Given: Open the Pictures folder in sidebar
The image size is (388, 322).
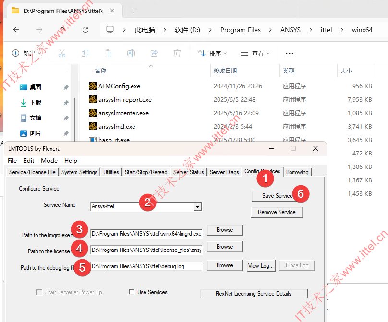Looking at the screenshot, I should (35, 133).
